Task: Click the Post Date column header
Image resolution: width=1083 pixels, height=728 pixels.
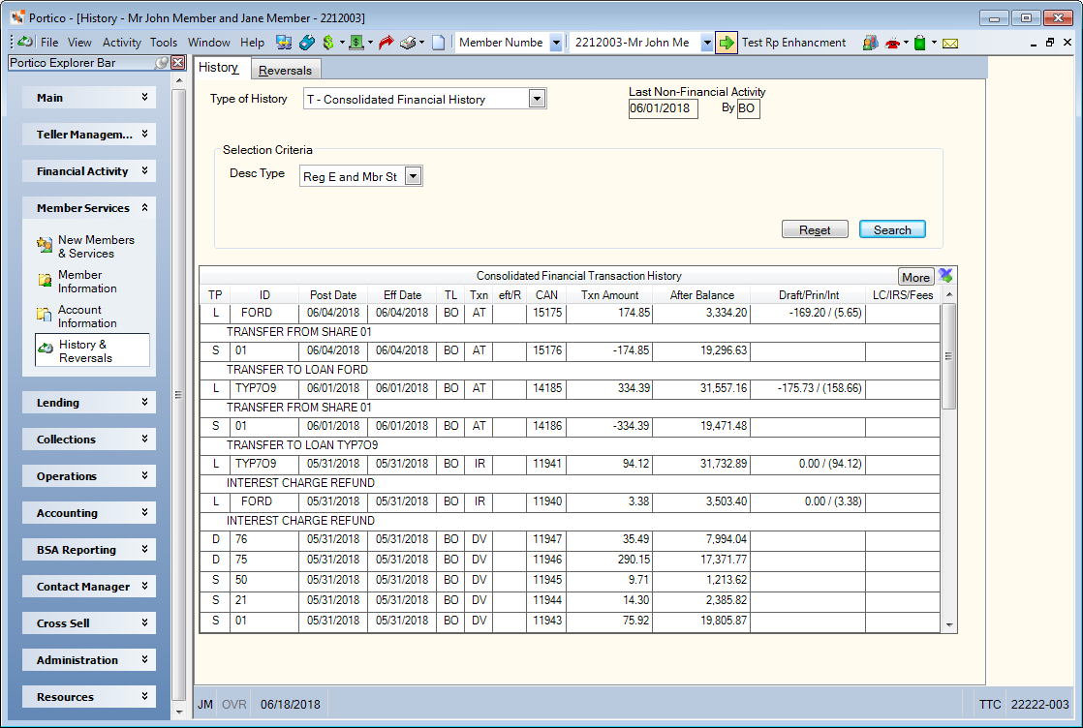Action: pyautogui.click(x=333, y=295)
